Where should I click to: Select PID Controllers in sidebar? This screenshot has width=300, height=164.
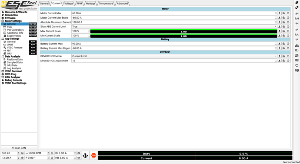15,30
